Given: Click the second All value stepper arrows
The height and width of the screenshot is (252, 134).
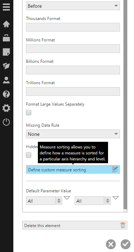Looking at the screenshot, I should click(x=108, y=200).
